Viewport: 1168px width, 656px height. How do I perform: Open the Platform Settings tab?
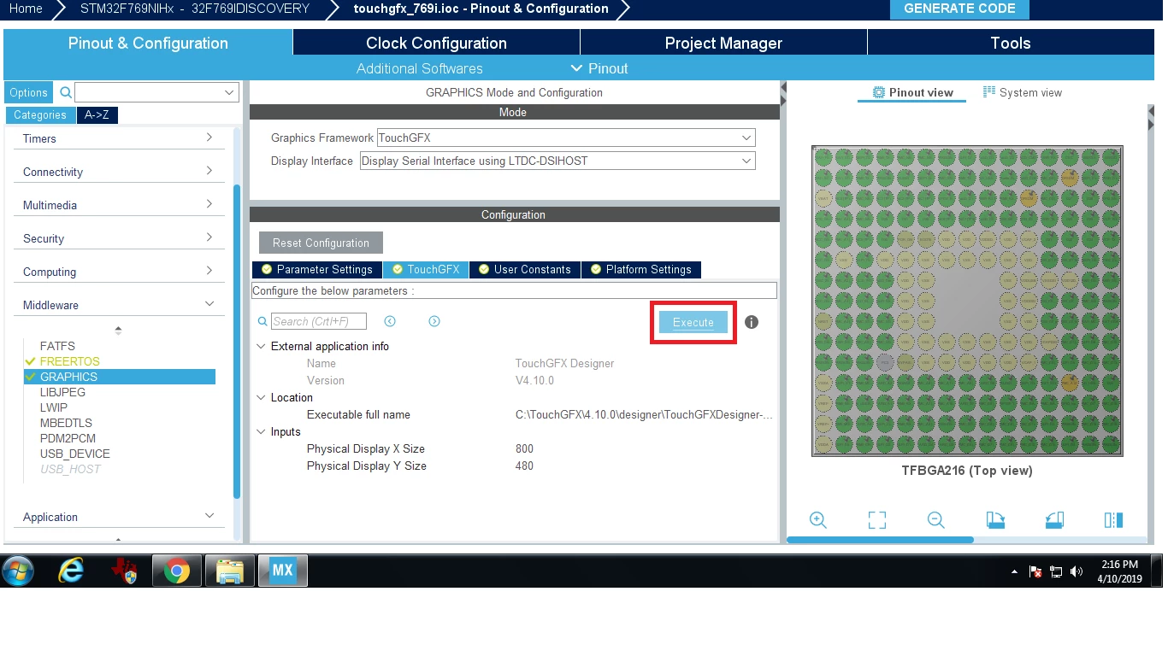(x=641, y=269)
